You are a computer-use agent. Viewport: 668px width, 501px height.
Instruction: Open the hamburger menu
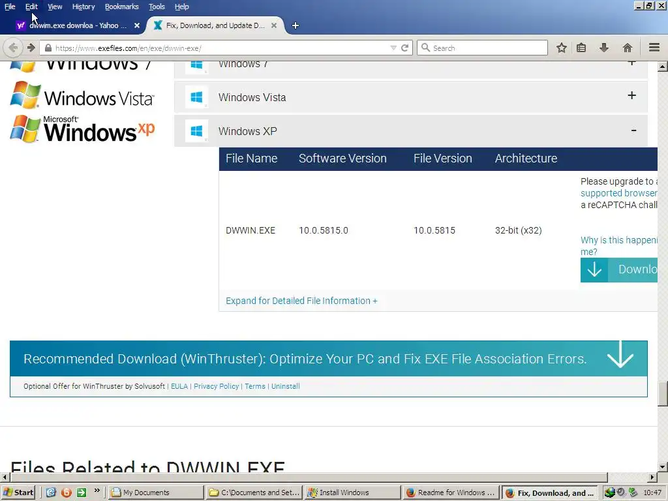[x=654, y=47]
